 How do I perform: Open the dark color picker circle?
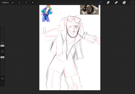coord(132,3)
